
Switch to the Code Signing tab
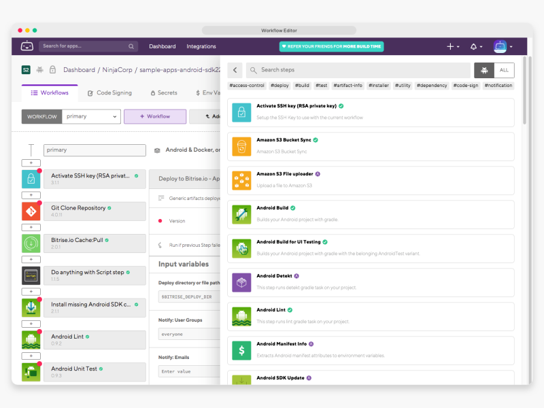[x=109, y=93]
